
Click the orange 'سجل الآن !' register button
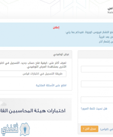pos(89,129)
